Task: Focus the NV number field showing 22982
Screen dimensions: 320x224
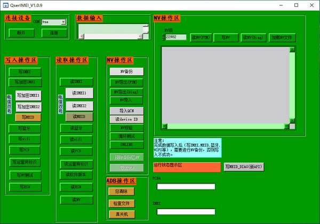Action: (176, 37)
